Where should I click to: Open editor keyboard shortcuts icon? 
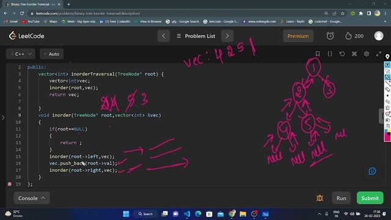354,54
